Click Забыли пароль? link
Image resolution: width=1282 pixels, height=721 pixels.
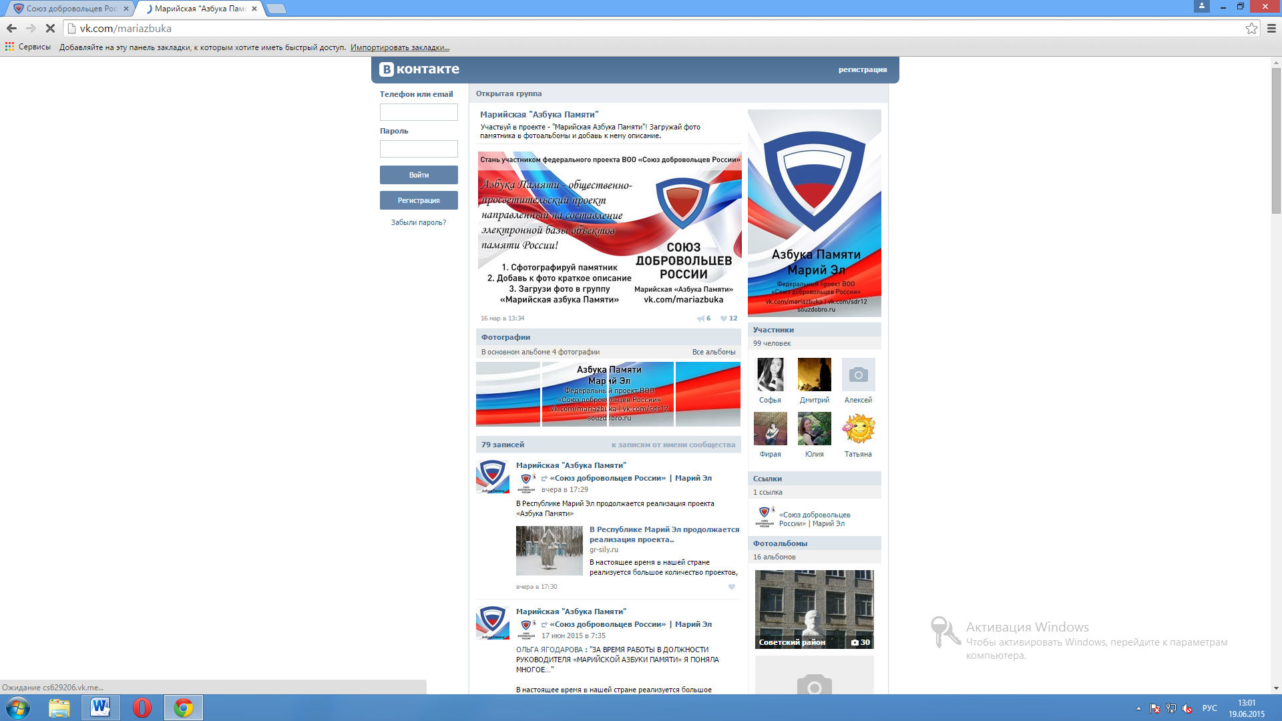(x=419, y=222)
